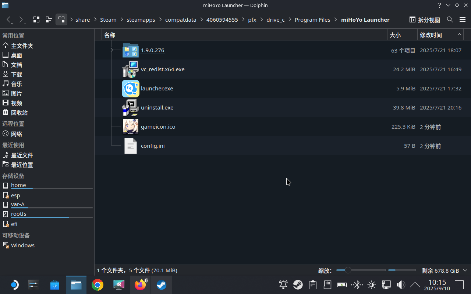Sort files by the 名称 column header
Screen dimensions: 471x294
click(244, 35)
